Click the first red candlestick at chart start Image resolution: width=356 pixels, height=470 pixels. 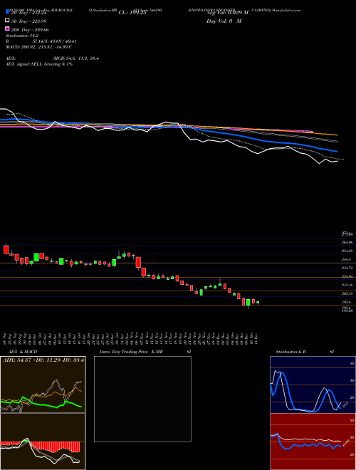tap(6, 249)
